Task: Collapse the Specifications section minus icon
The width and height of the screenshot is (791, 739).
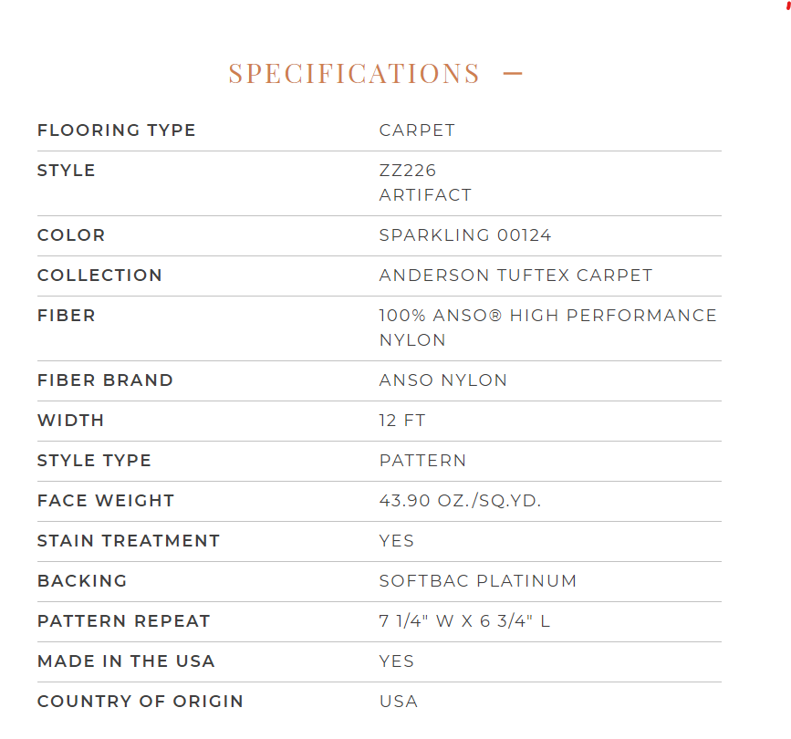Action: tap(513, 74)
